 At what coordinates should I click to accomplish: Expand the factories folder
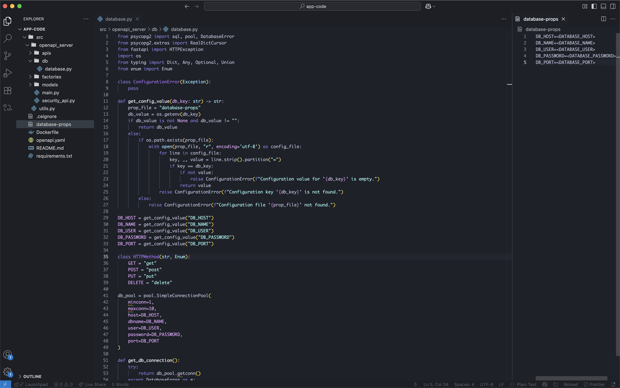(30, 77)
